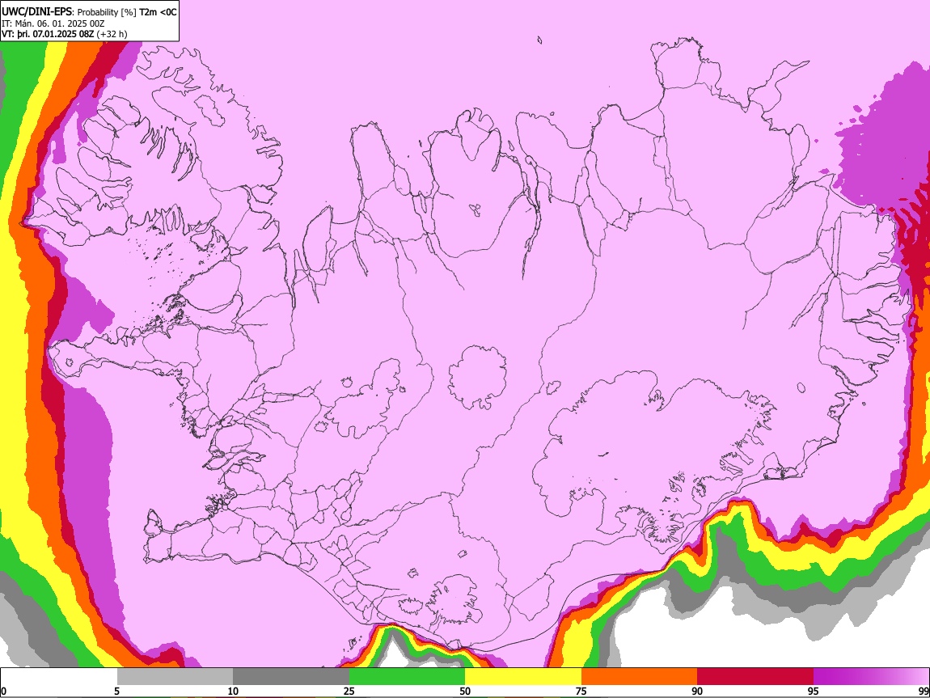Click the purple 95–99 legend segment
The height and width of the screenshot is (698, 930).
(x=871, y=677)
